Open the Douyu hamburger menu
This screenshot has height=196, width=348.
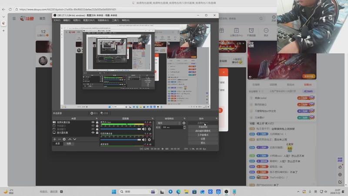[14, 18]
